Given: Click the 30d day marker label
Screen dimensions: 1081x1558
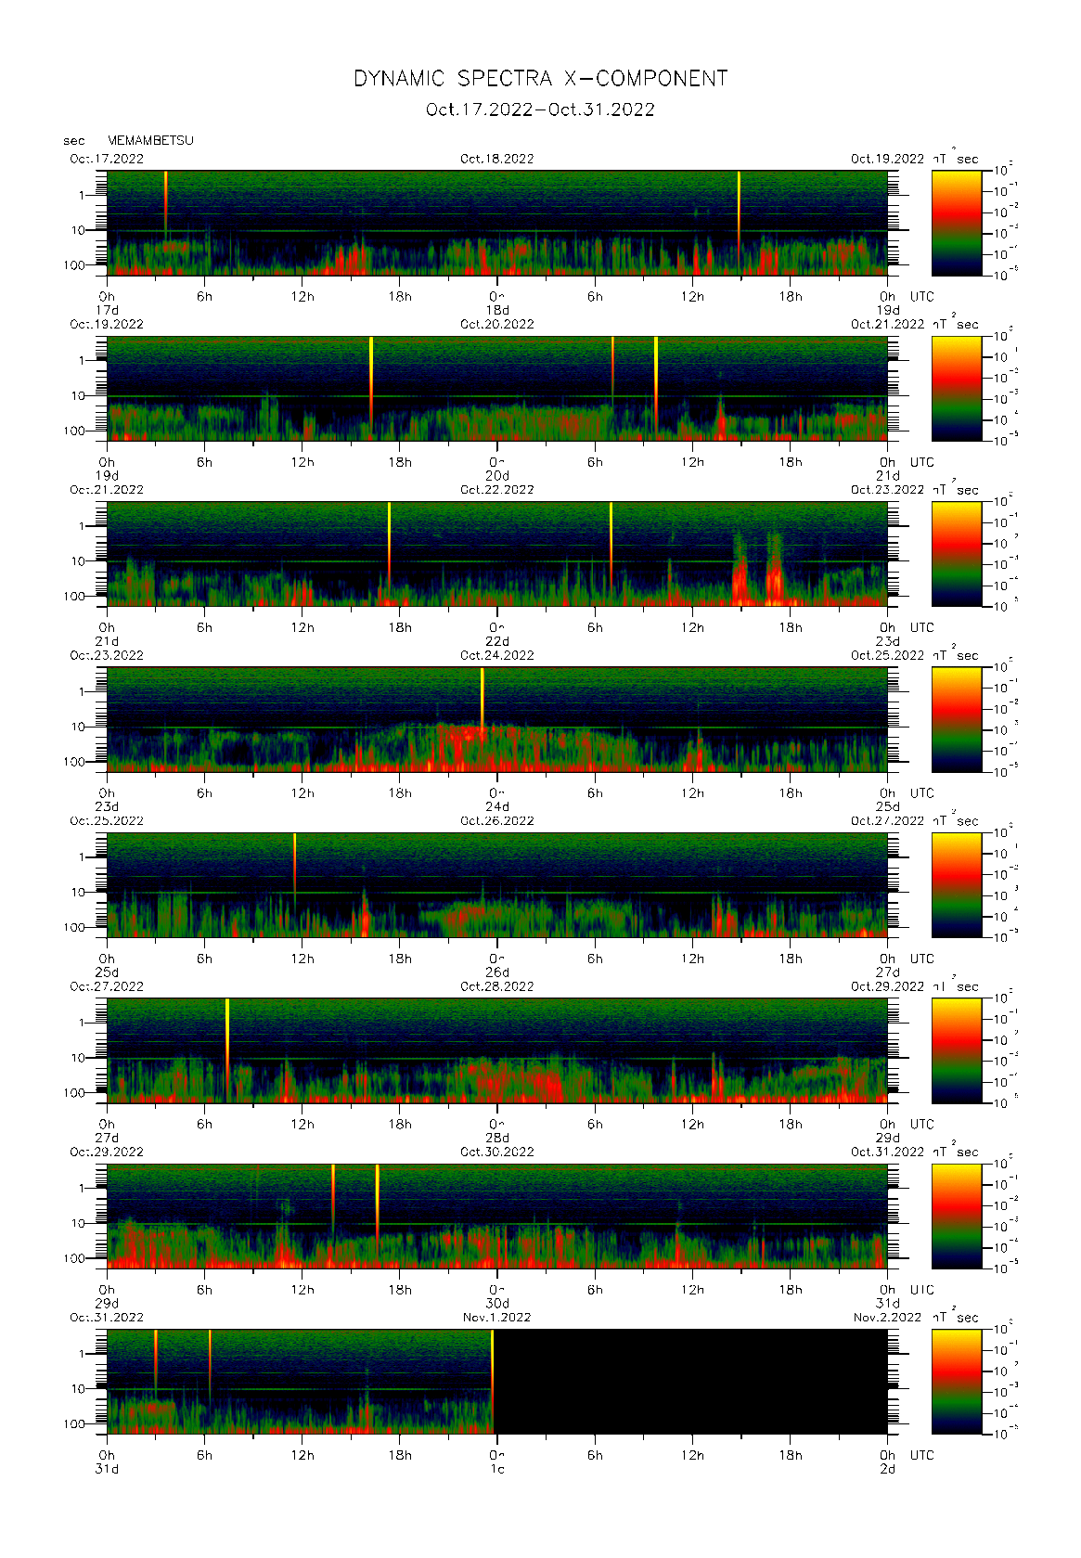Looking at the screenshot, I should [x=497, y=1304].
